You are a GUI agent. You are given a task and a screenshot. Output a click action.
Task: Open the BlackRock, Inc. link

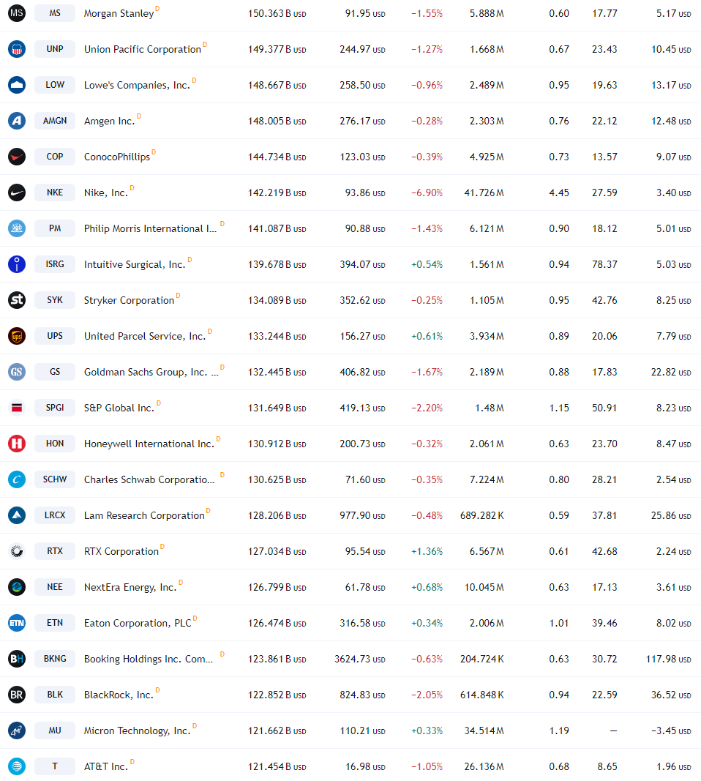(119, 695)
